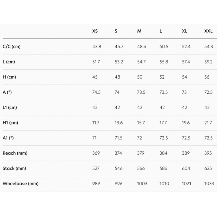Screen dimensions: 217x217
Task: Select the Reach (mm) row label
Action: pyautogui.click(x=15, y=153)
